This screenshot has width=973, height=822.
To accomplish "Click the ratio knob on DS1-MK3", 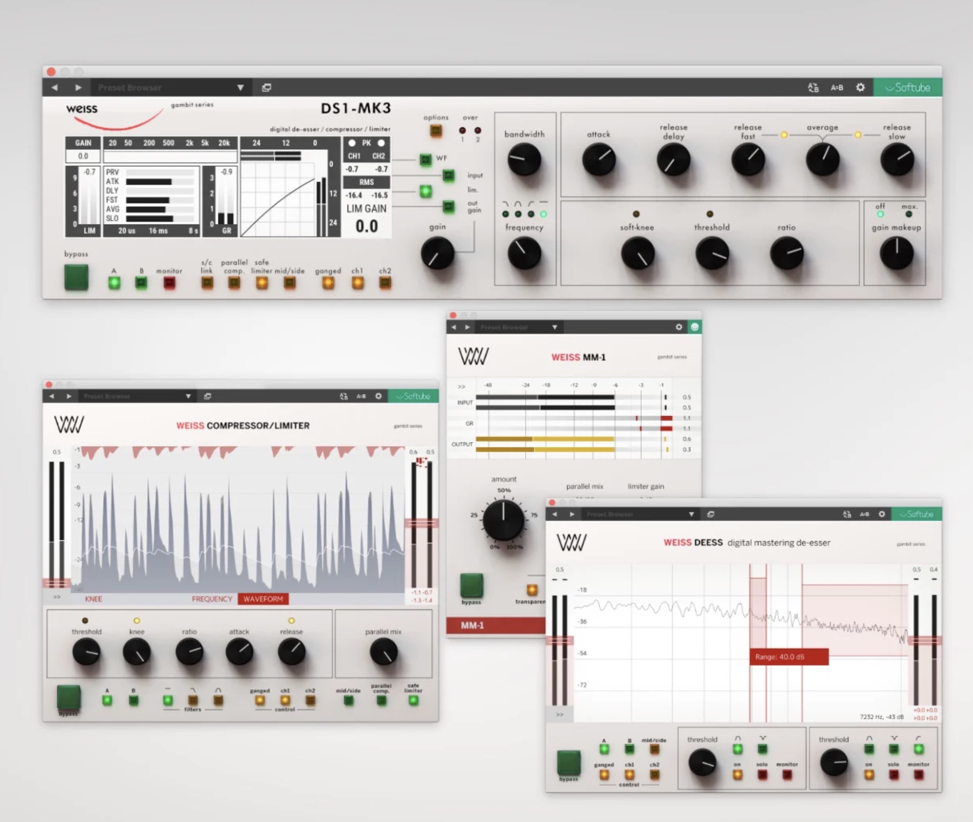I will (787, 253).
